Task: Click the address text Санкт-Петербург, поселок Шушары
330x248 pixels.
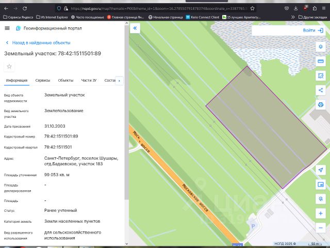Action: [x=81, y=158]
